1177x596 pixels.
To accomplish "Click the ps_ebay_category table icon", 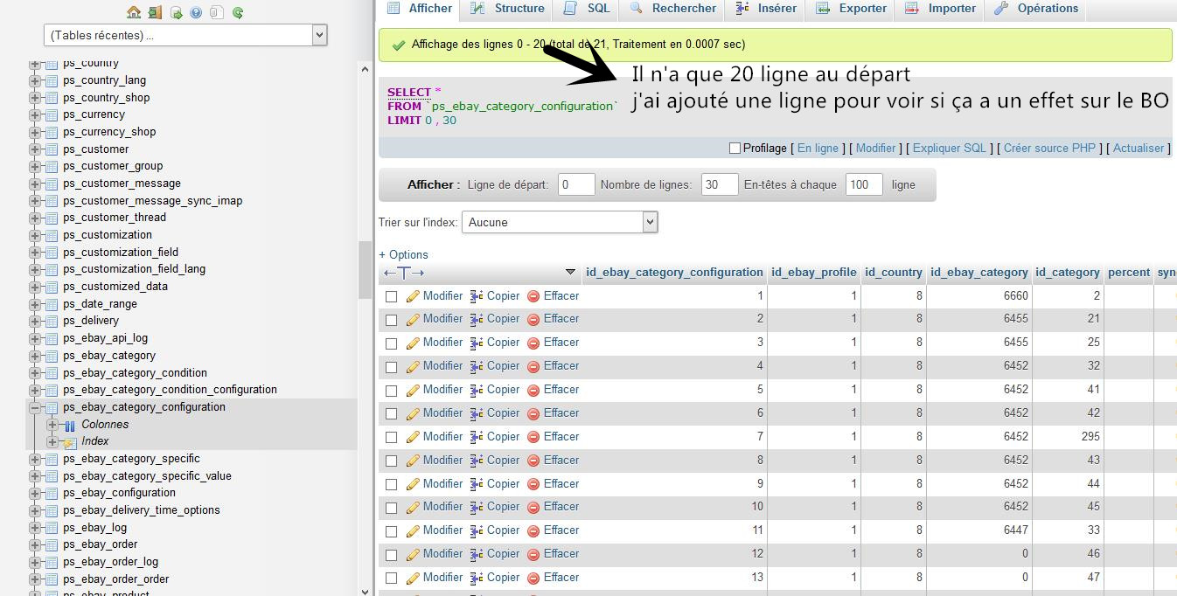I will 52,356.
